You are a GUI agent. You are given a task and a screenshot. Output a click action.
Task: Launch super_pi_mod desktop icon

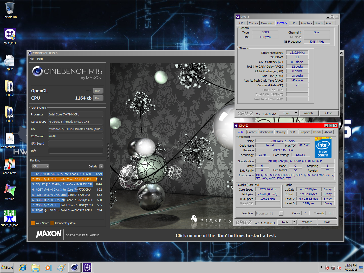pyautogui.click(x=10, y=218)
